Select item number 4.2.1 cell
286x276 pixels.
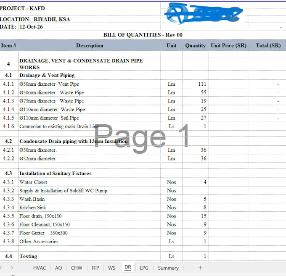point(9,150)
